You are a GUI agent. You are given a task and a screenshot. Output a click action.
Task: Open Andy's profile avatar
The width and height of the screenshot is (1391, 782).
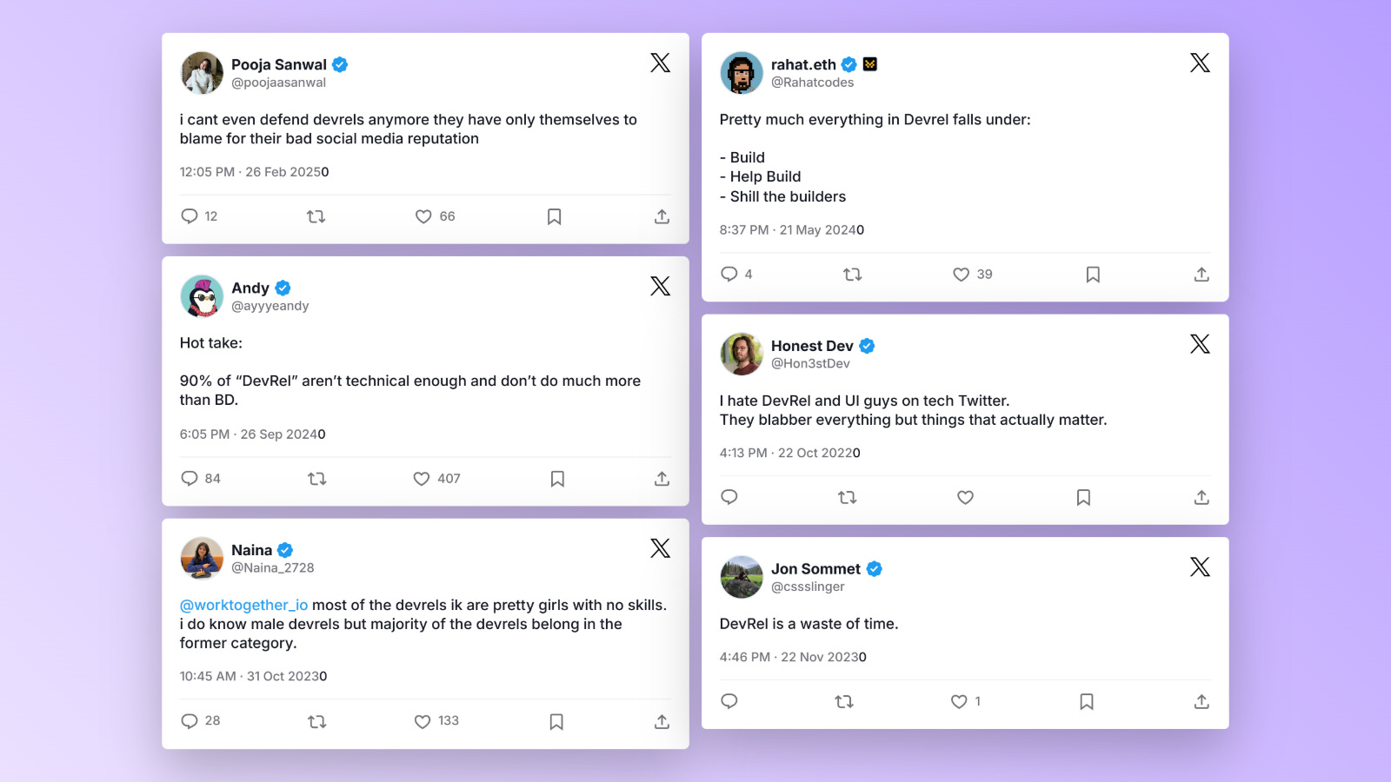tap(202, 296)
